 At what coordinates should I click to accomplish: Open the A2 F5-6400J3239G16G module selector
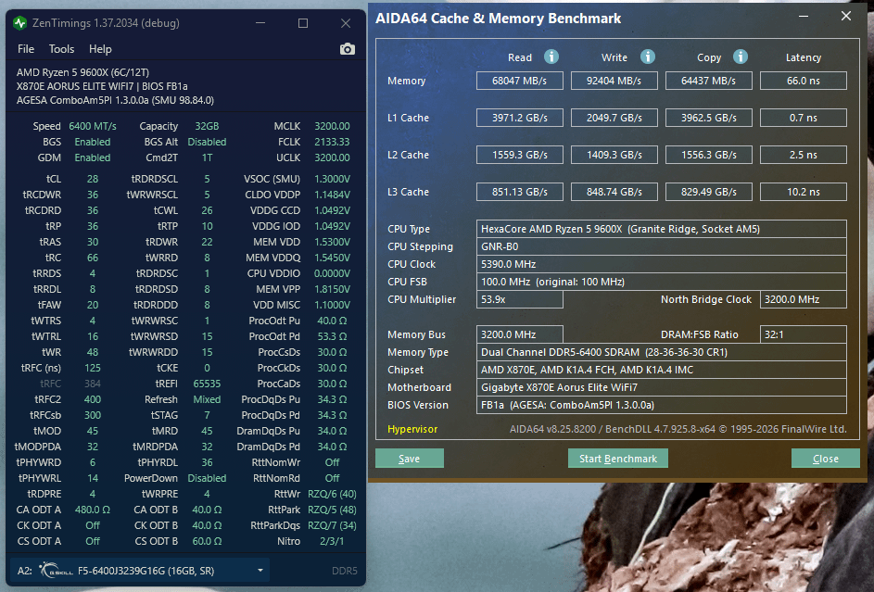148,570
